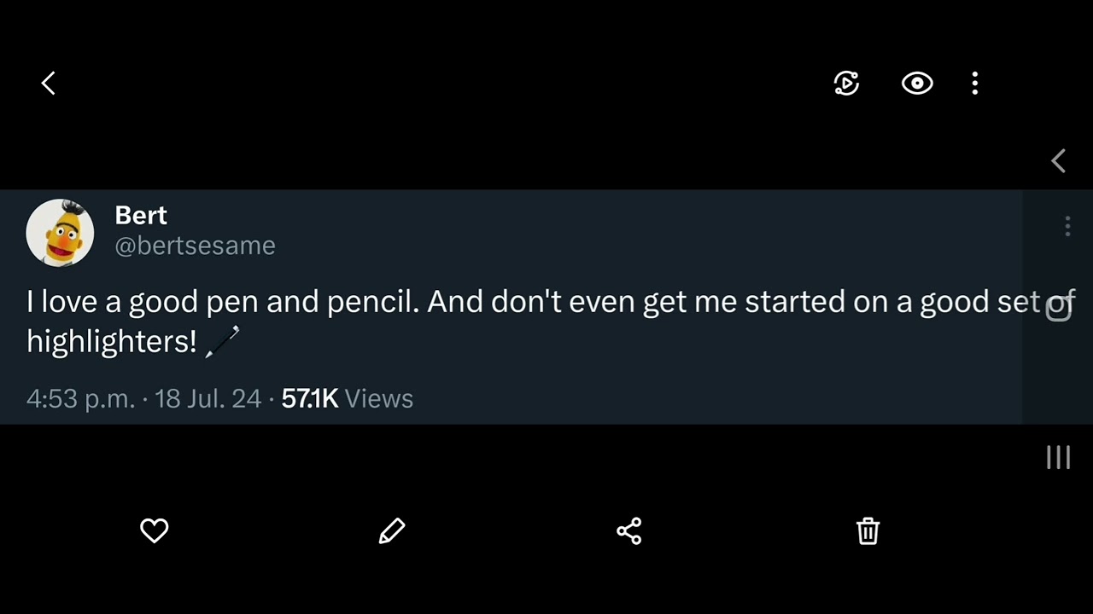Launch Instagram from the edge panel
This screenshot has height=614, width=1093.
pos(1059,307)
